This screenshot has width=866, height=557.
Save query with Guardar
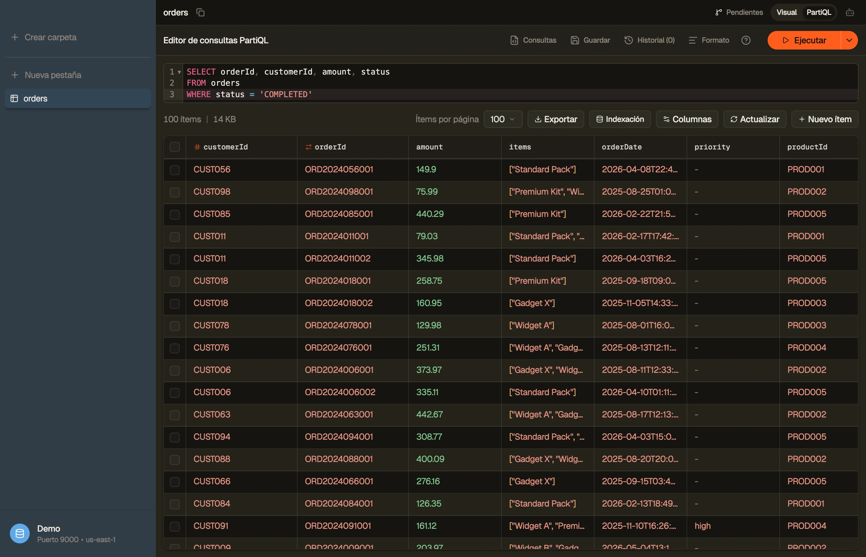coord(590,40)
